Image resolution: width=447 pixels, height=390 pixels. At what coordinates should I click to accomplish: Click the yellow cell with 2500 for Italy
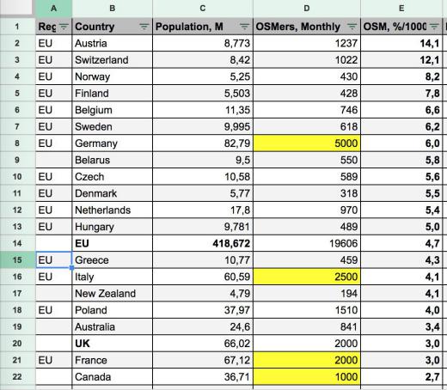click(x=307, y=277)
